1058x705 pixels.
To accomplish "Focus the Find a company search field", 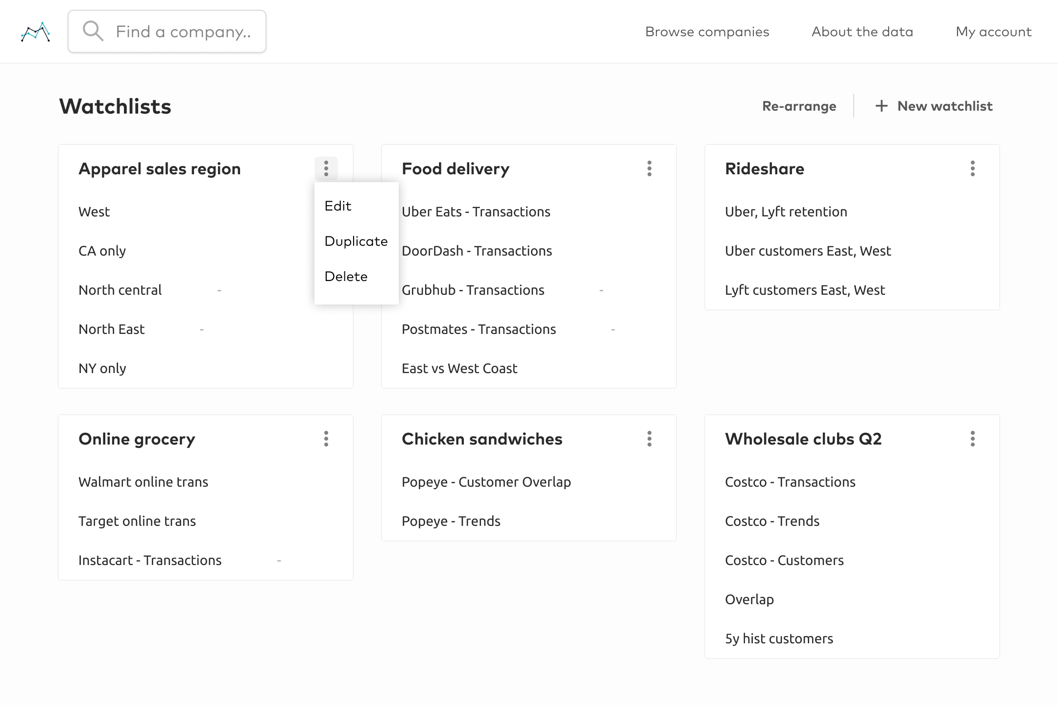I will 183,32.
